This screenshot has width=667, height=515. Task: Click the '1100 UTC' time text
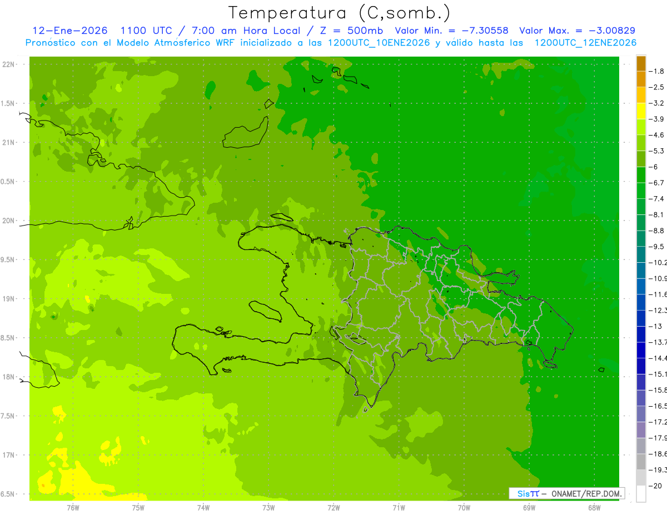147,31
